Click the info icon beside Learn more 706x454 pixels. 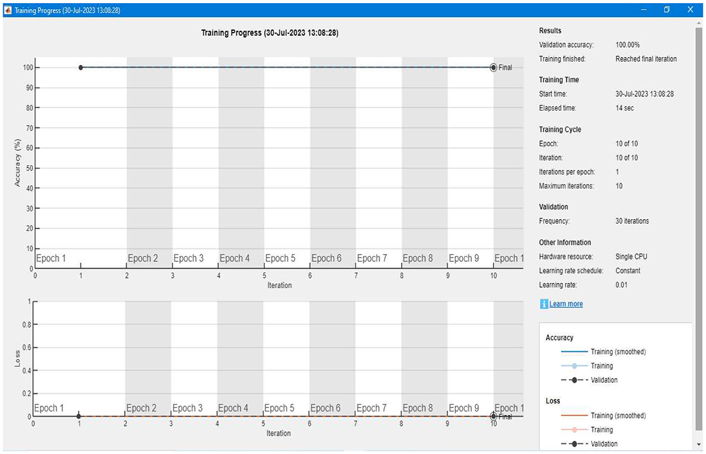click(x=544, y=304)
